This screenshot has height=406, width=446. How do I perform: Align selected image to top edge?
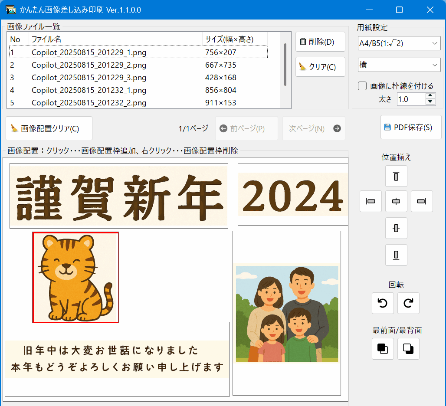pos(396,176)
